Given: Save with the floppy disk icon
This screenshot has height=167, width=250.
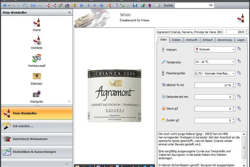Looking at the screenshot, I should tap(135, 6).
